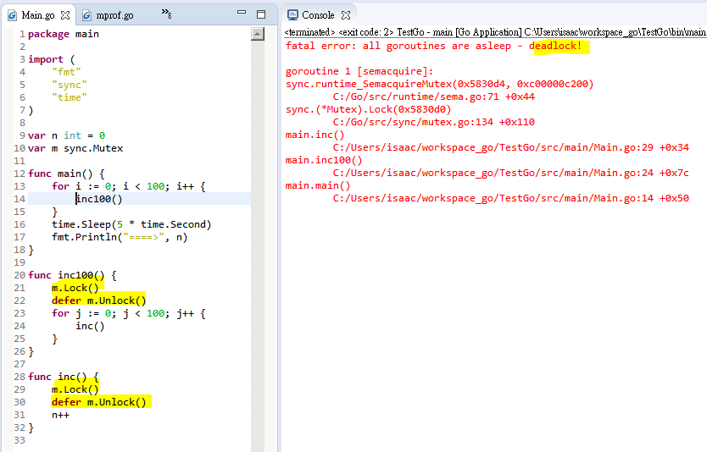Click the Go file icon on Main.go tab
The image size is (707, 452).
[x=14, y=15]
